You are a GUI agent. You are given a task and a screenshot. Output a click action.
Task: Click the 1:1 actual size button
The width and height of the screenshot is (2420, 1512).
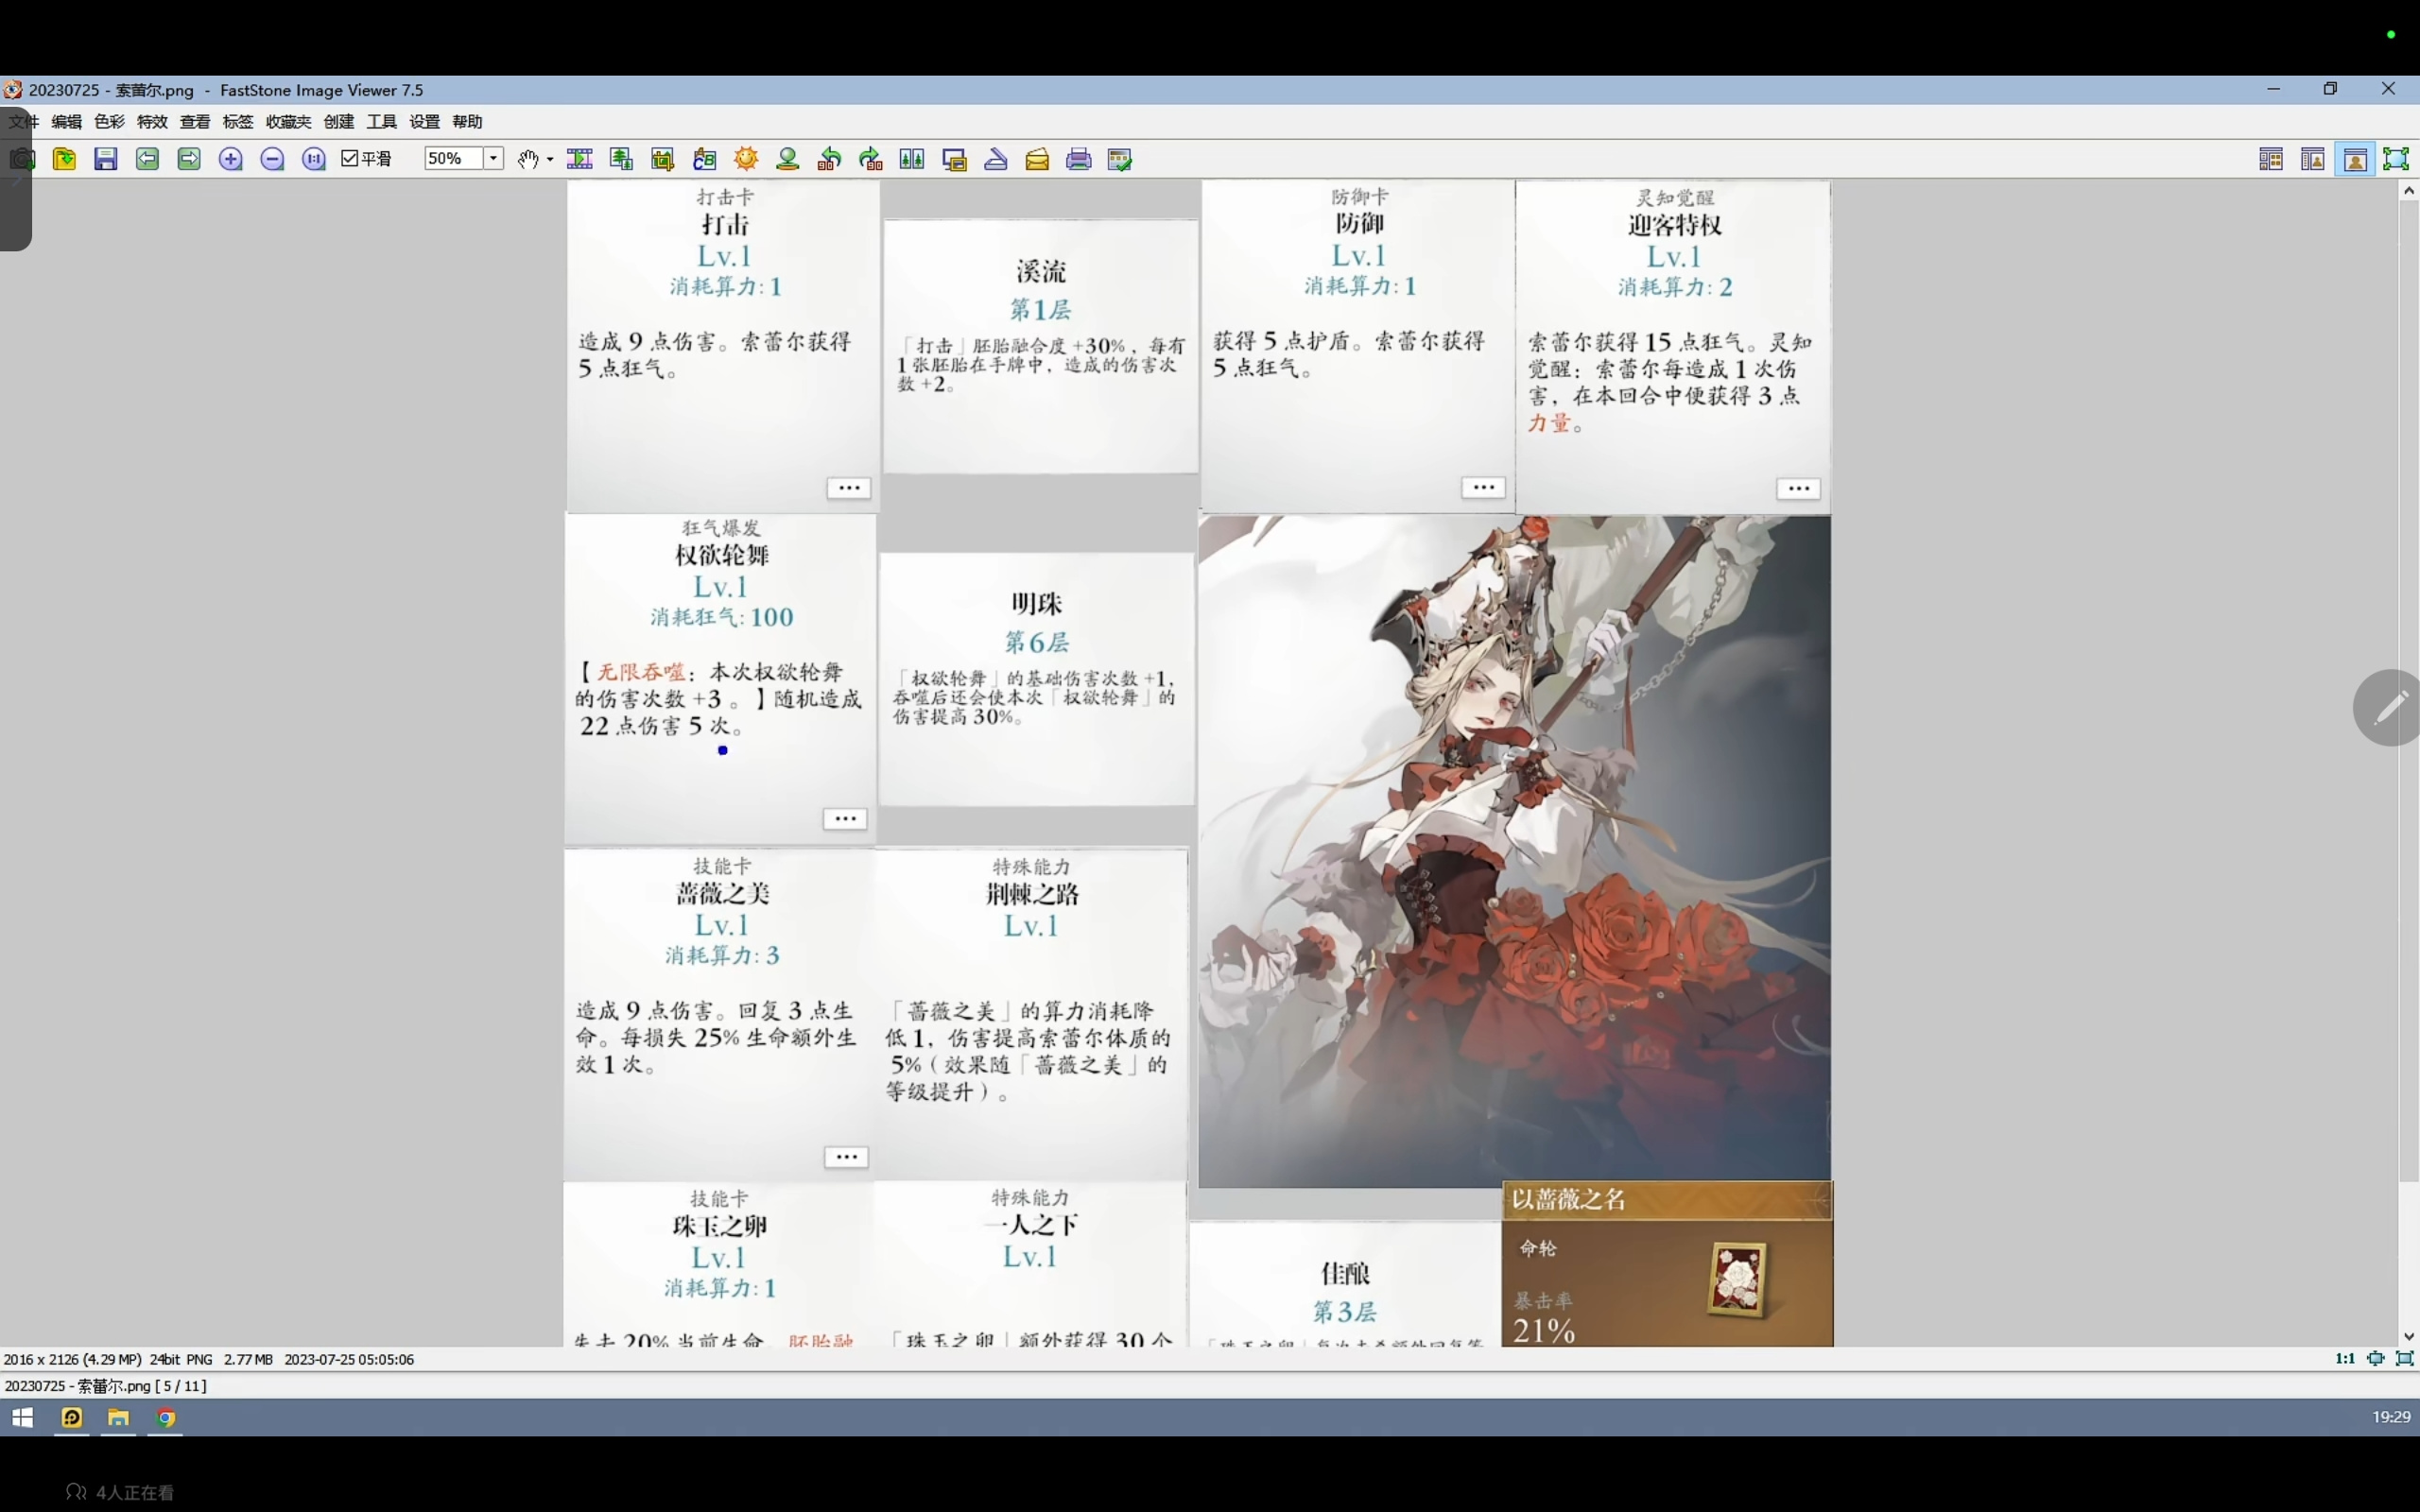(2345, 1358)
